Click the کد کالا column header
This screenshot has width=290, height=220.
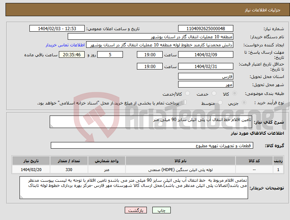click(x=254, y=161)
